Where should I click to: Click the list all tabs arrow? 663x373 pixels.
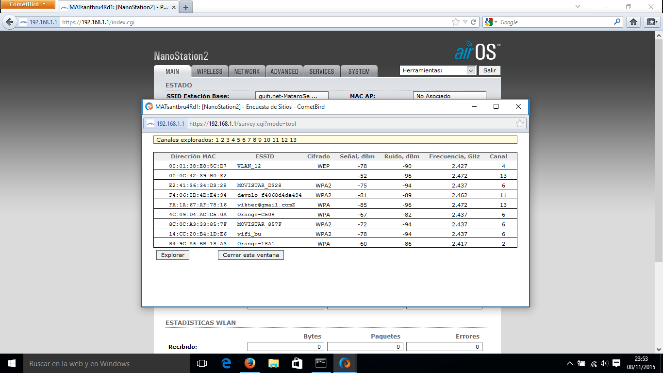coord(578,7)
